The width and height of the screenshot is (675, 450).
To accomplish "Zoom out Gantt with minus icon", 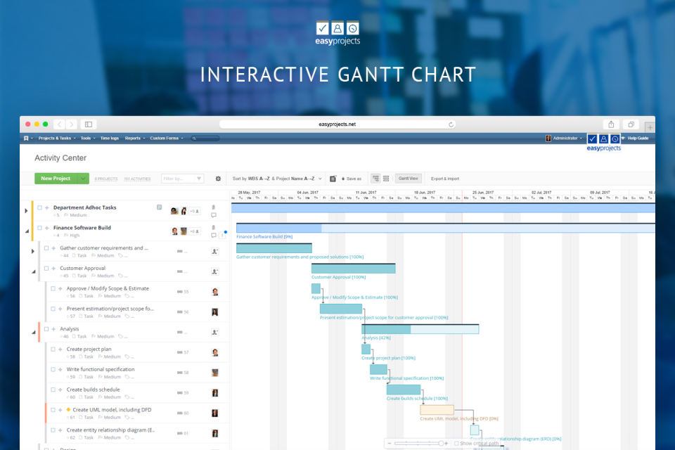I will point(389,443).
